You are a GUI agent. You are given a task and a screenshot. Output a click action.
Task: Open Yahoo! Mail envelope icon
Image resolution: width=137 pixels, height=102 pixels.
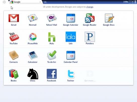tap(52, 18)
